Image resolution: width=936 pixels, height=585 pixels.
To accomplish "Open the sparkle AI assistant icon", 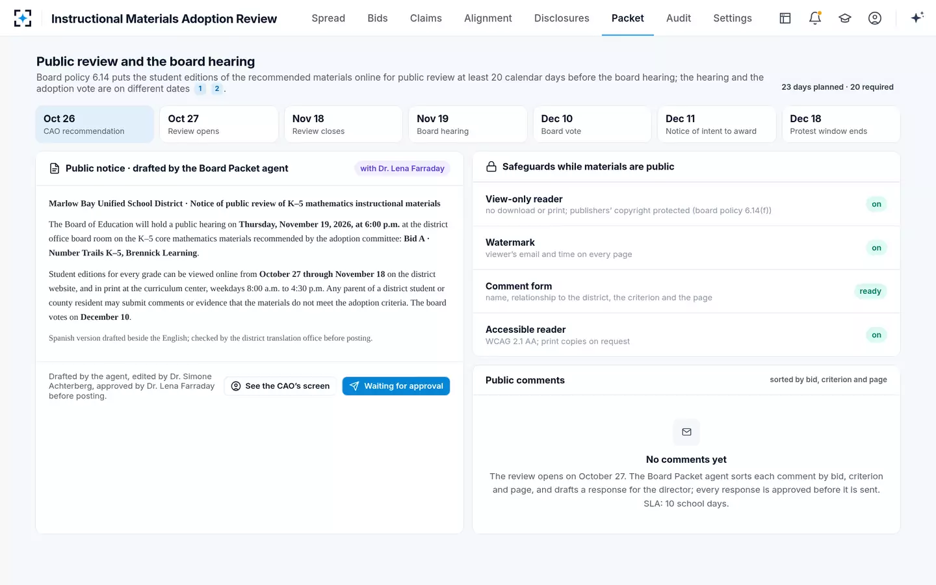I will coord(917,18).
